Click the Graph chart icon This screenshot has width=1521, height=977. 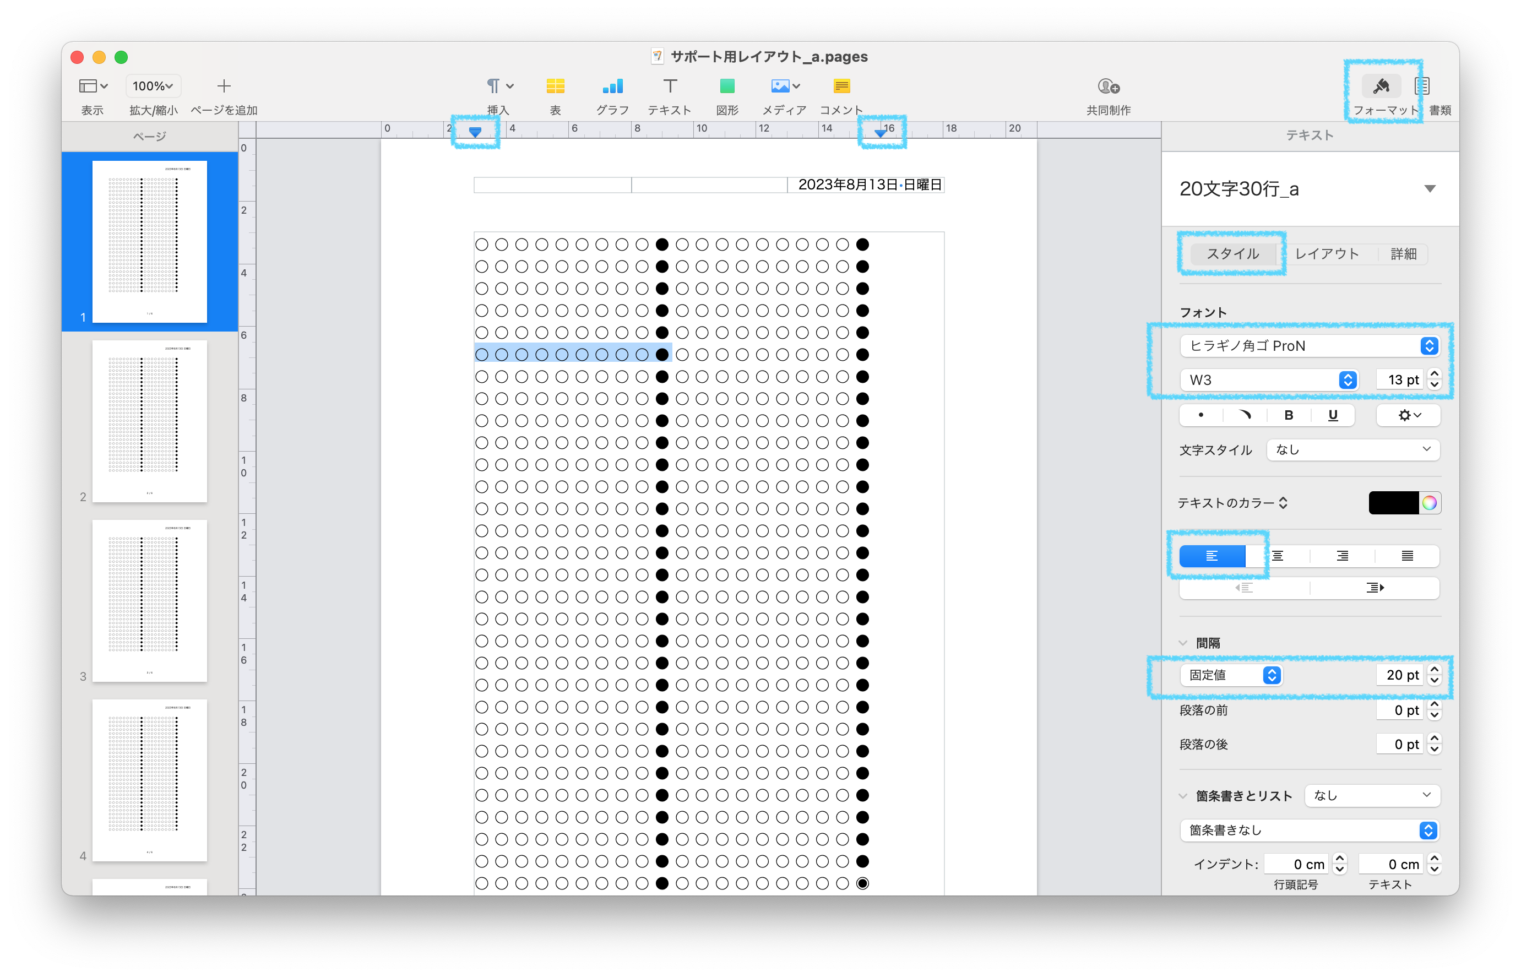[612, 86]
